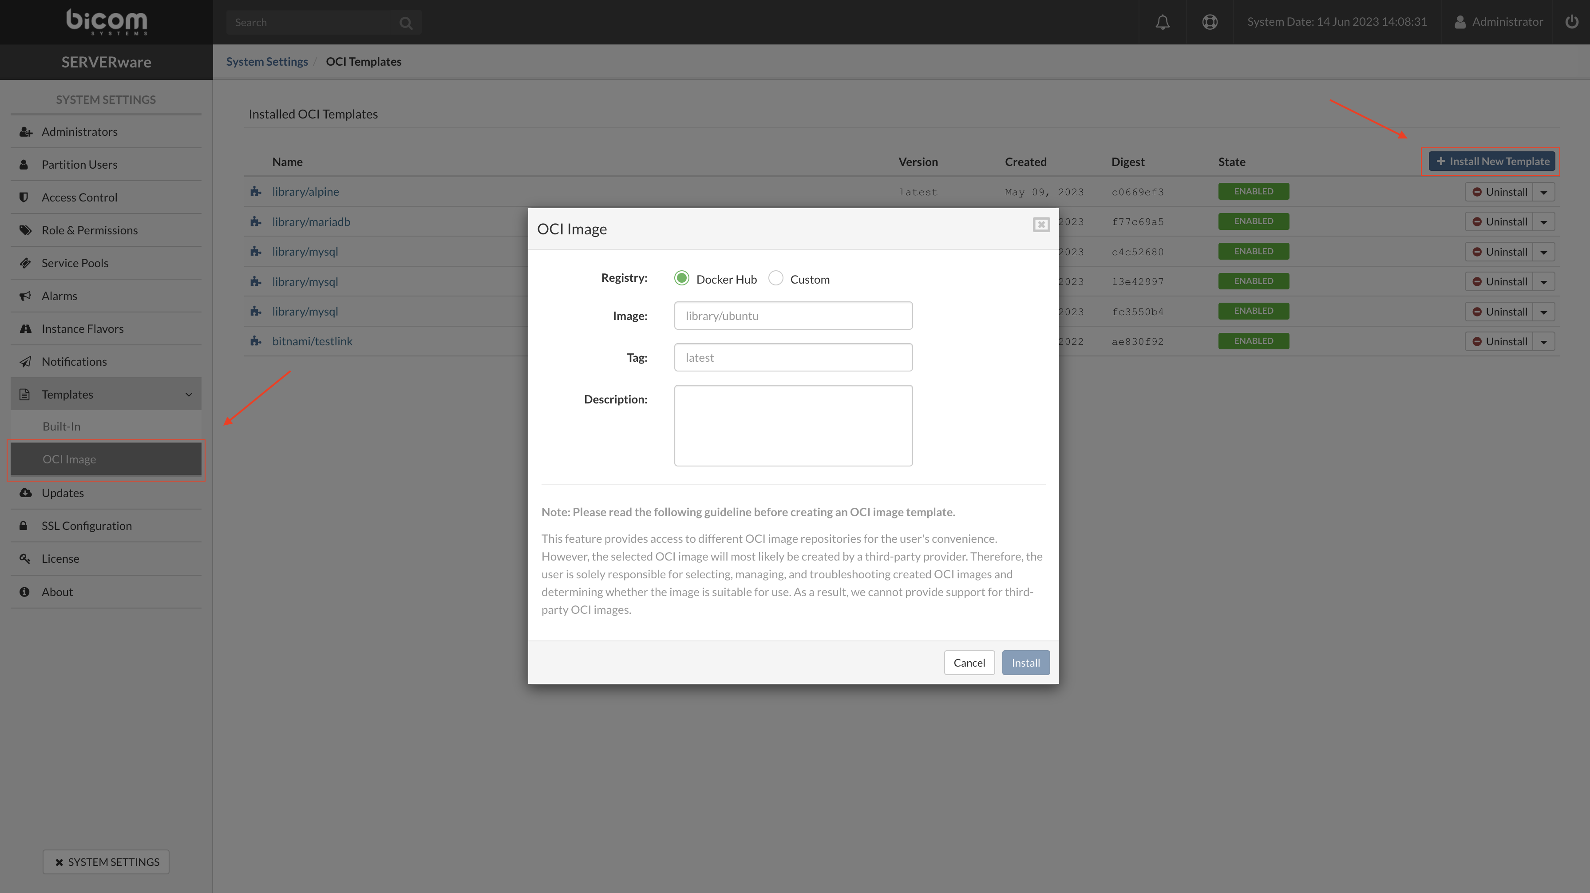1590x893 pixels.
Task: Select the Custom registry radio button
Action: coord(776,278)
